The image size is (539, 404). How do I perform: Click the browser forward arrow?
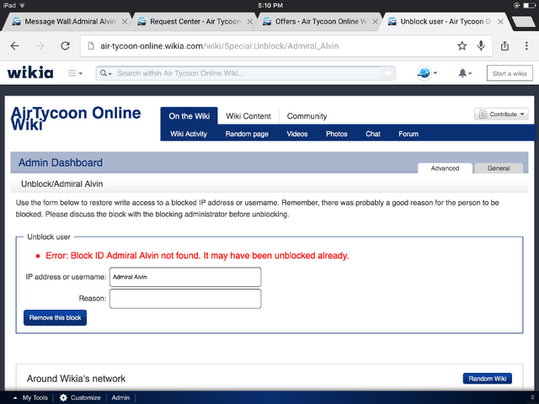pos(40,45)
